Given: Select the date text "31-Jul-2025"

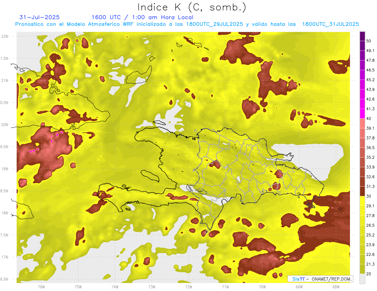Looking at the screenshot, I should point(40,17).
